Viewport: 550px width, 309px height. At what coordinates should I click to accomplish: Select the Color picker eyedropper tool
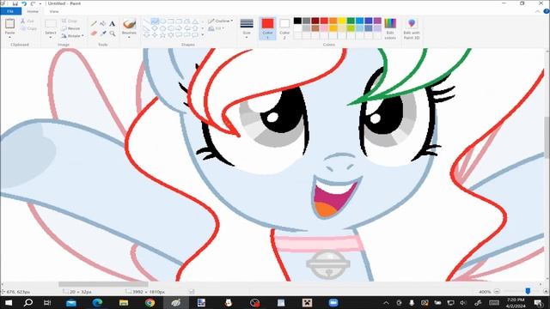tap(103, 33)
